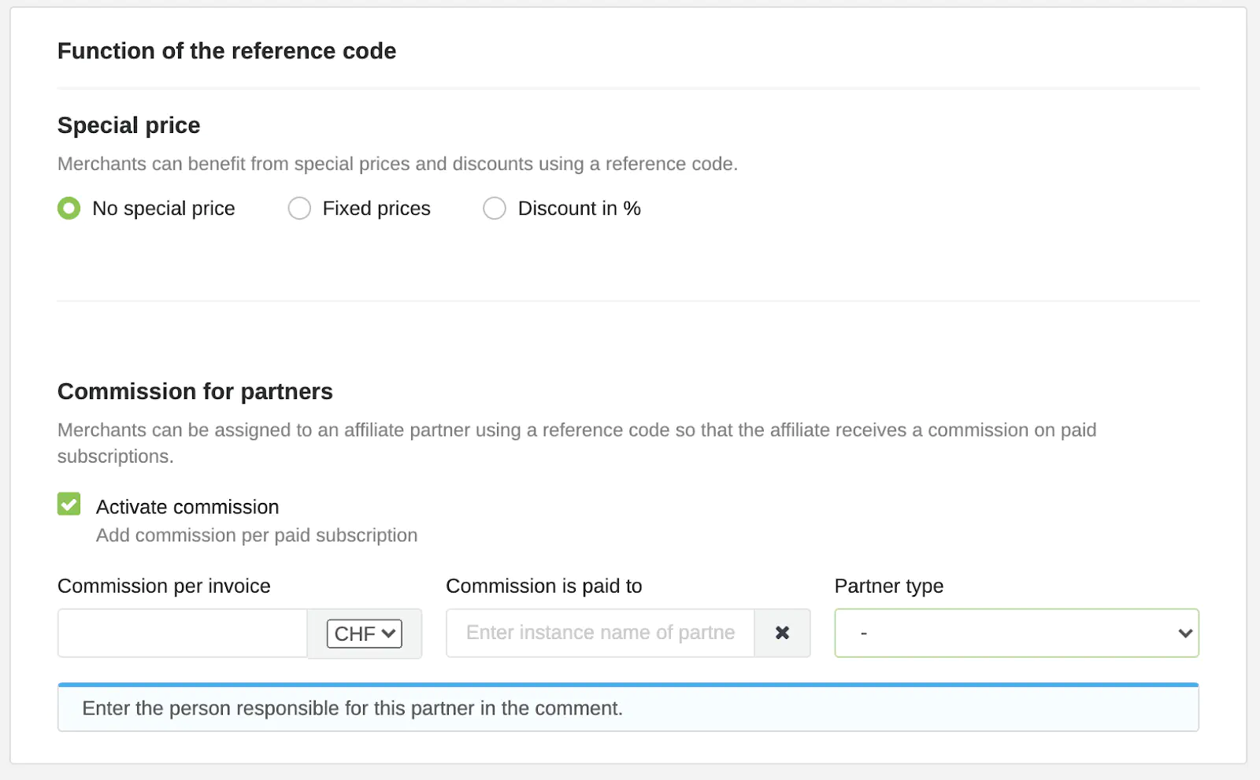
Task: Focus the "Enter instance name of partner" field
Action: (600, 633)
